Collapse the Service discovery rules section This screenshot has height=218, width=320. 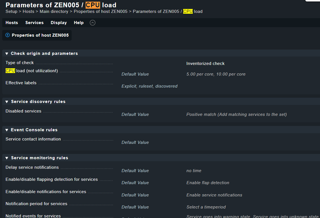(x=6, y=101)
